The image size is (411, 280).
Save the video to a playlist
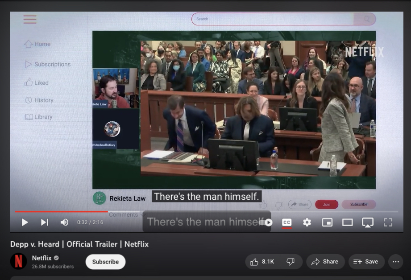[366, 262]
